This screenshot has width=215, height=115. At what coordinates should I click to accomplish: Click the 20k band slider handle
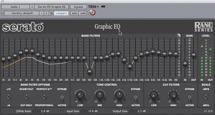[176, 54]
